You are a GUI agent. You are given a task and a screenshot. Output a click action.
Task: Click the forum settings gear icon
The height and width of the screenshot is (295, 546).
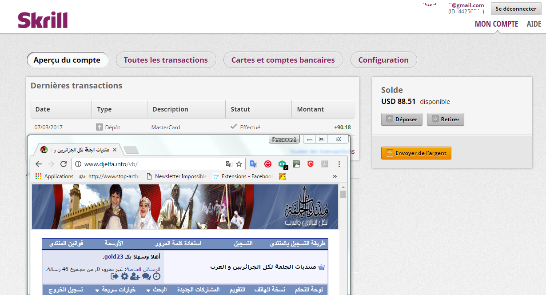124,276
